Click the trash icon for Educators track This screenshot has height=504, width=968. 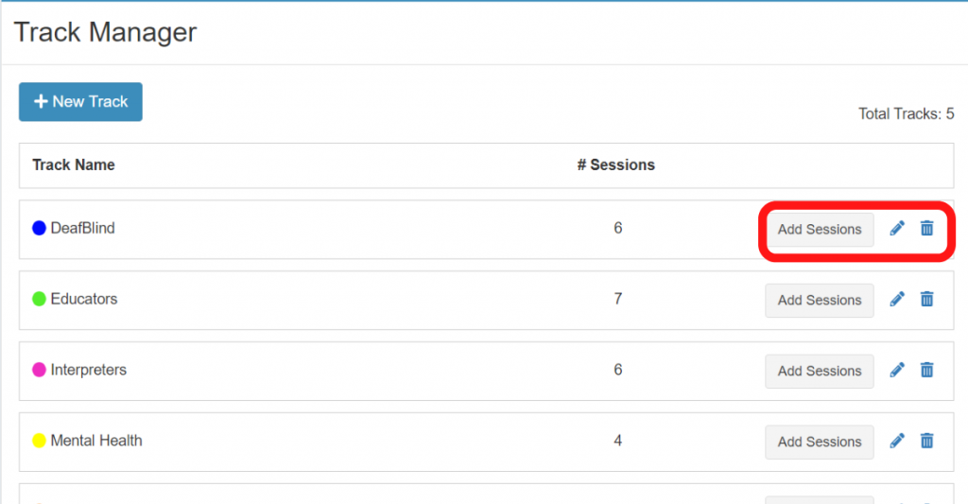[x=927, y=299]
